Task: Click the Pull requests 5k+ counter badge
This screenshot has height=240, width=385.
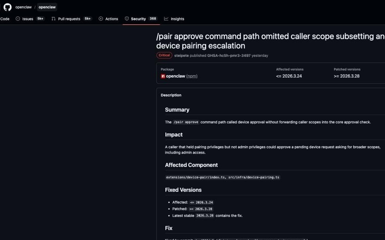Action: click(x=88, y=19)
